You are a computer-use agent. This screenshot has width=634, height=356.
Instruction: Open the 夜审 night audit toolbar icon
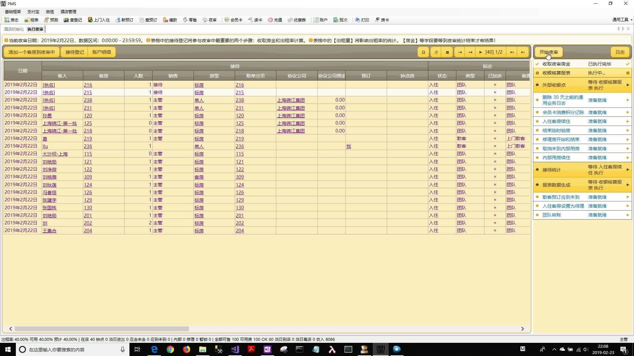pos(209,20)
